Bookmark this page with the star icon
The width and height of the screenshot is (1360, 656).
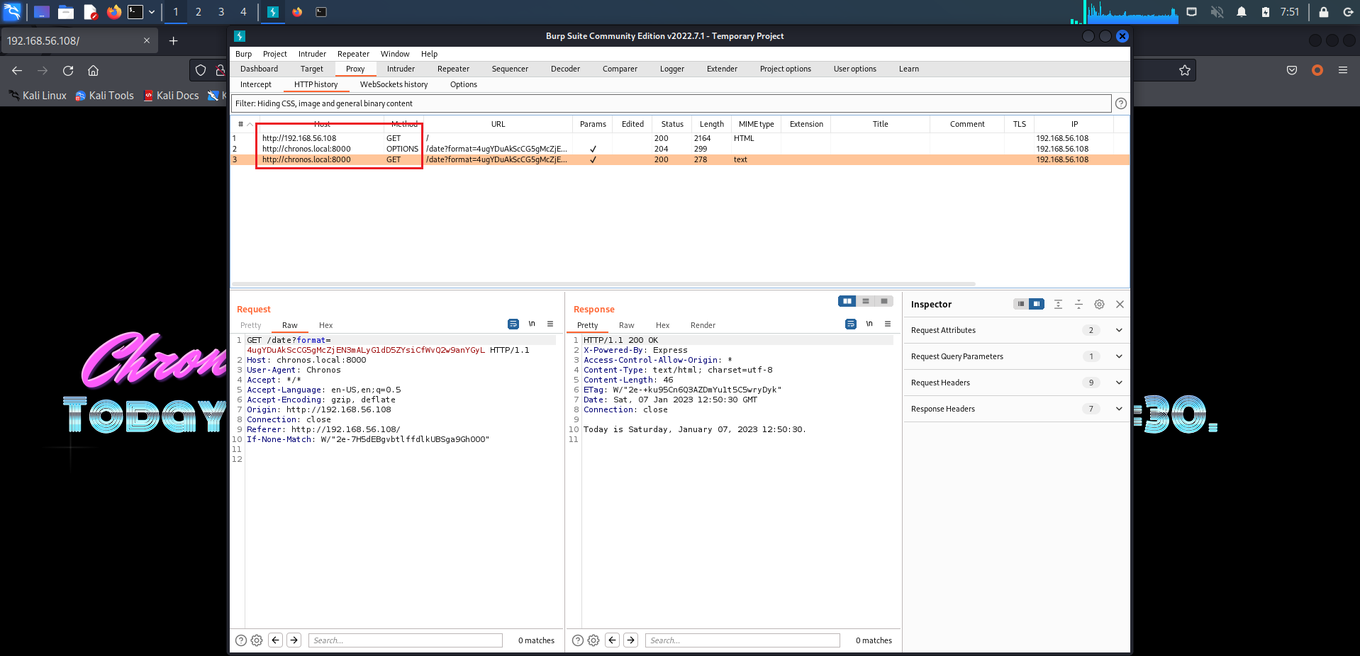pos(1184,70)
